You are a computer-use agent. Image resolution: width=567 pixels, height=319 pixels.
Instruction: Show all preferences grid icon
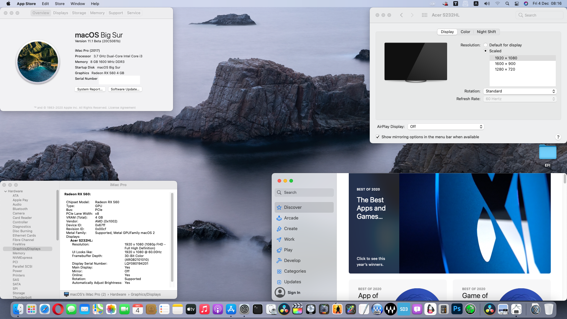pos(424,15)
